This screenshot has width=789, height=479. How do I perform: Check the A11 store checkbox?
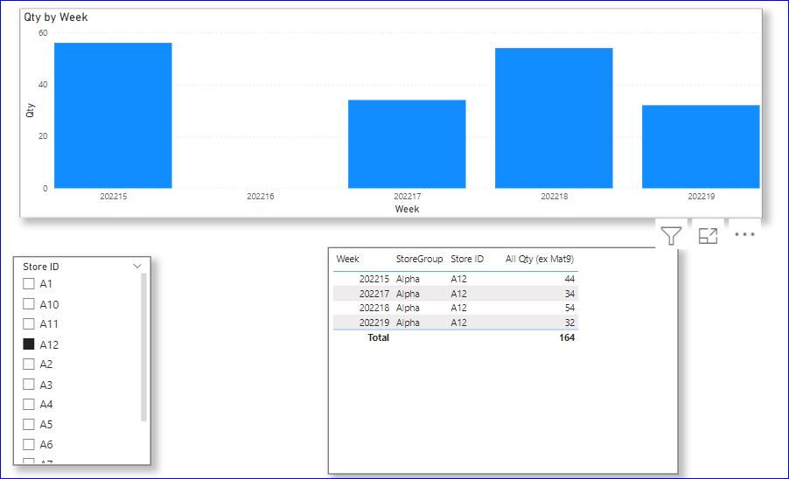29,323
